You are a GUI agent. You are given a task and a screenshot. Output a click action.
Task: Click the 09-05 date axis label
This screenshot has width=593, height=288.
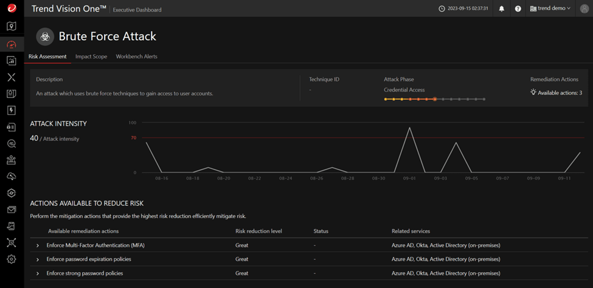[x=471, y=178]
